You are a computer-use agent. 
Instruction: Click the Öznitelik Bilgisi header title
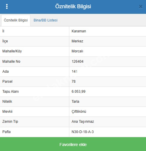pos(73,6)
